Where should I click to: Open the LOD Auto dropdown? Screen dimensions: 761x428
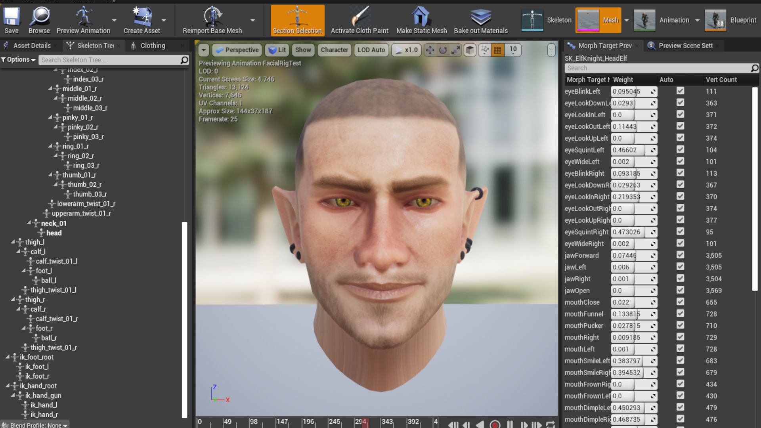pyautogui.click(x=371, y=50)
